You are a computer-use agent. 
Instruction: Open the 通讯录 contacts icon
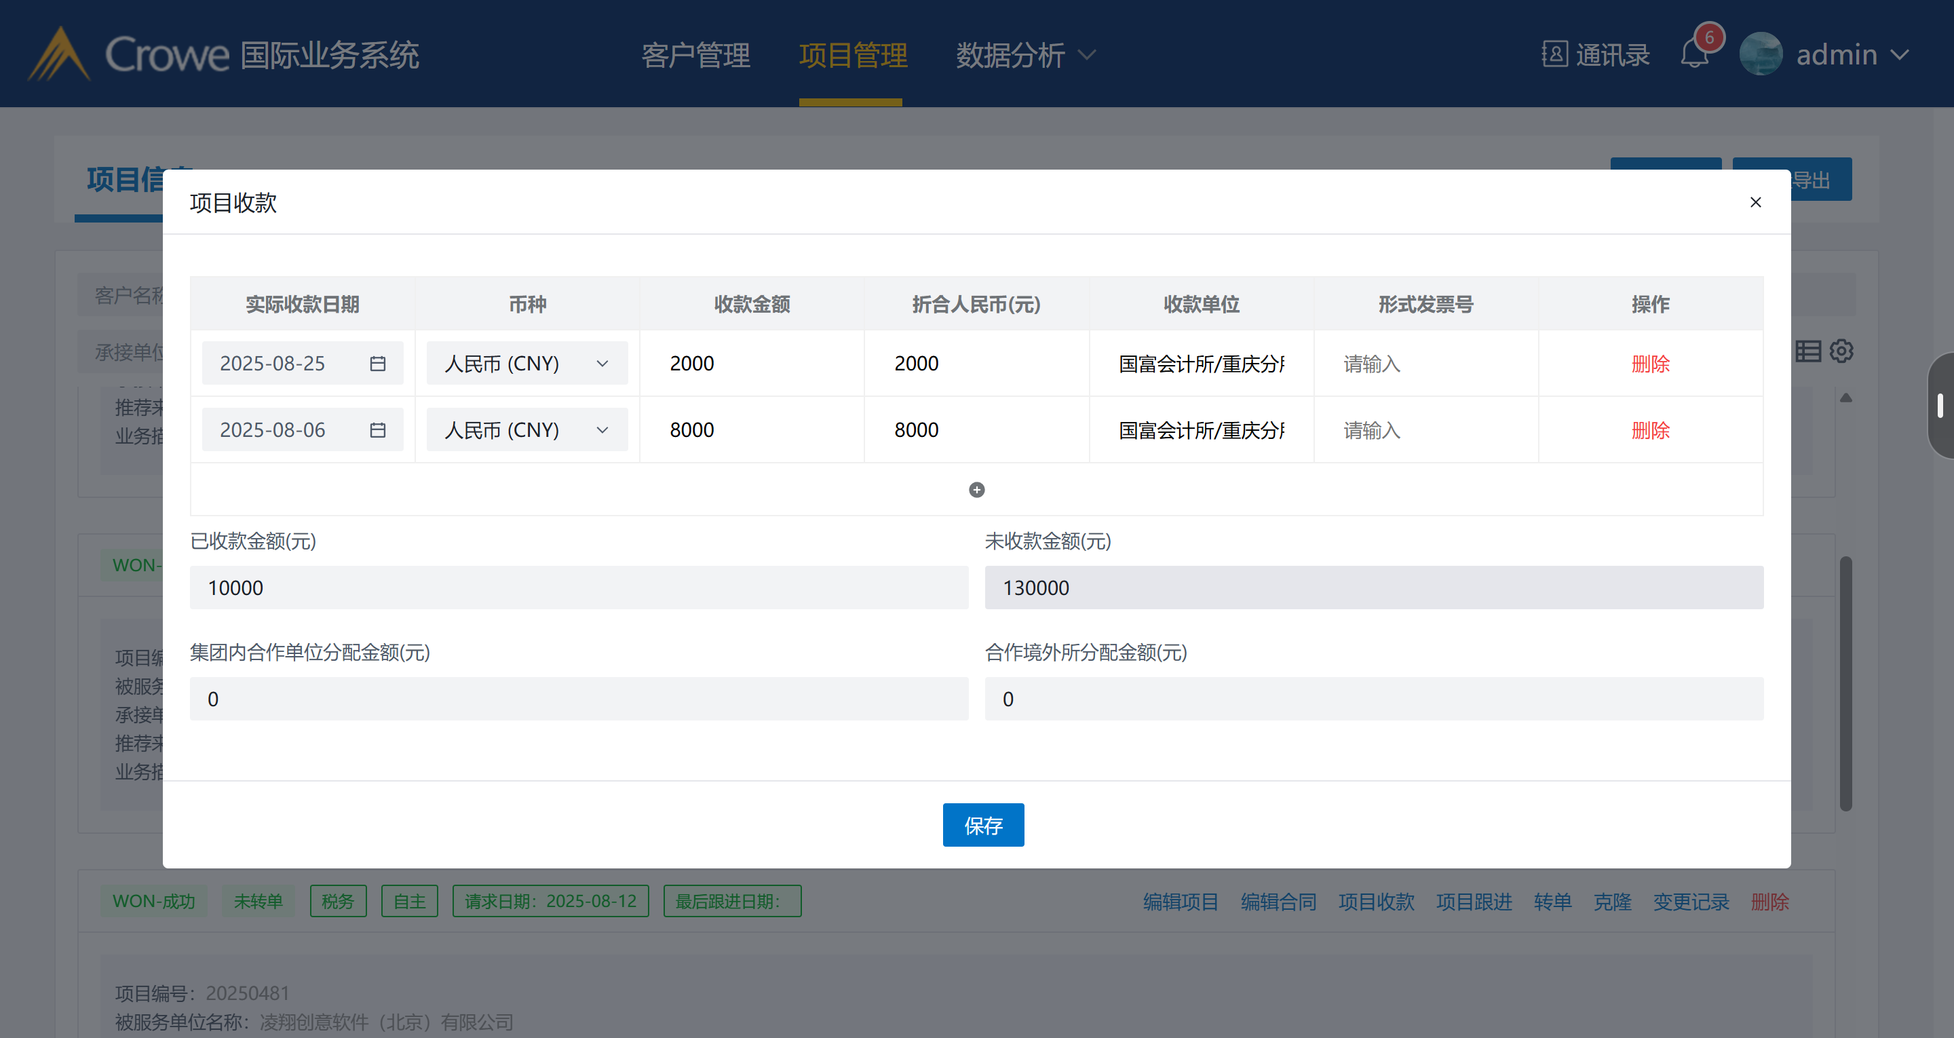tap(1554, 55)
